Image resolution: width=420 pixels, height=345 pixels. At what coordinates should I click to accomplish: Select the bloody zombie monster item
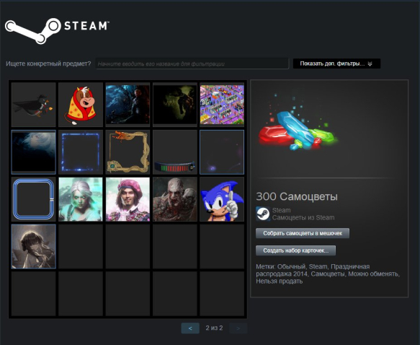click(175, 199)
